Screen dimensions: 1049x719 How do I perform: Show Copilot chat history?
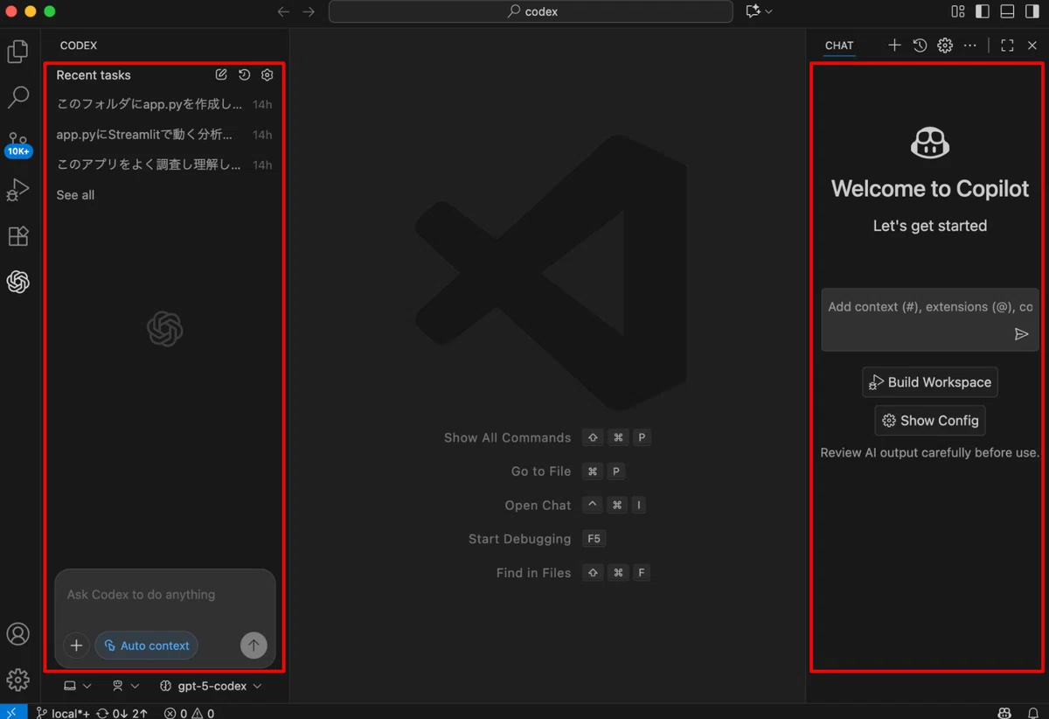920,45
